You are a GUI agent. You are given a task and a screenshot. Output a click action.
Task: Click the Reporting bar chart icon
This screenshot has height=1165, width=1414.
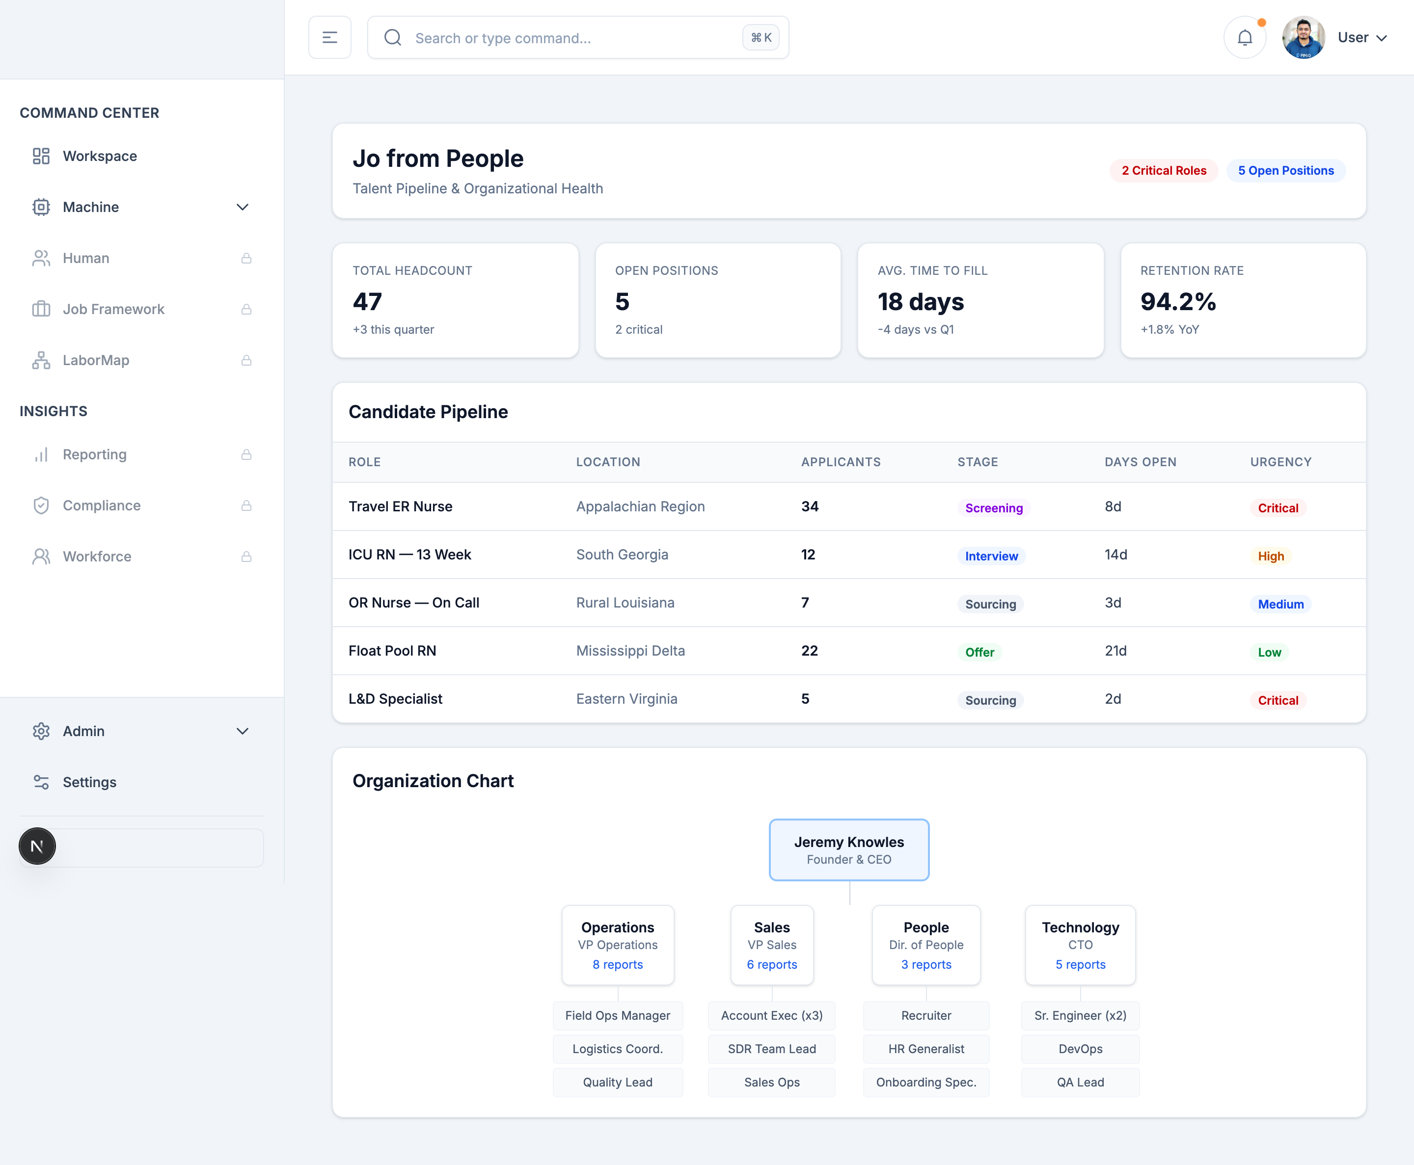(41, 454)
